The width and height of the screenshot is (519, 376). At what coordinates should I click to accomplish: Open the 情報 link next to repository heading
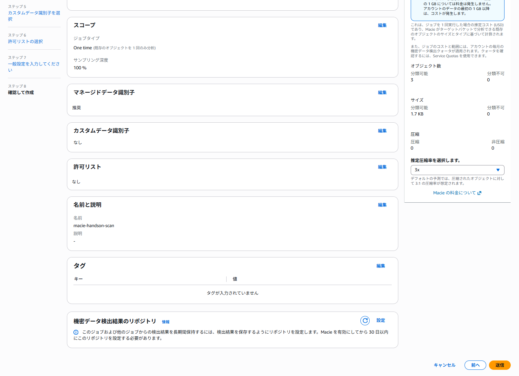tap(166, 322)
